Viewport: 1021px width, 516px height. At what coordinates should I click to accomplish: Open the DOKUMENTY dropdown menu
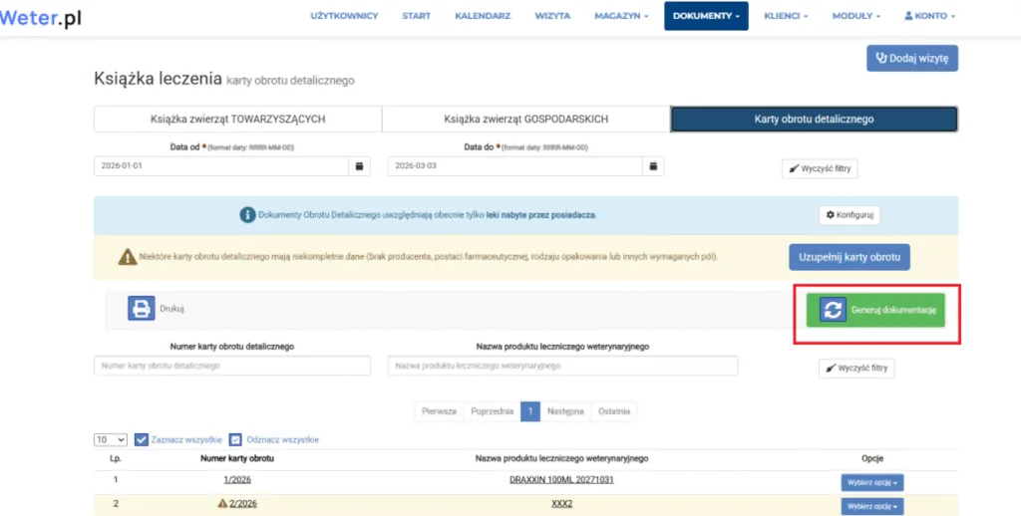(x=706, y=16)
